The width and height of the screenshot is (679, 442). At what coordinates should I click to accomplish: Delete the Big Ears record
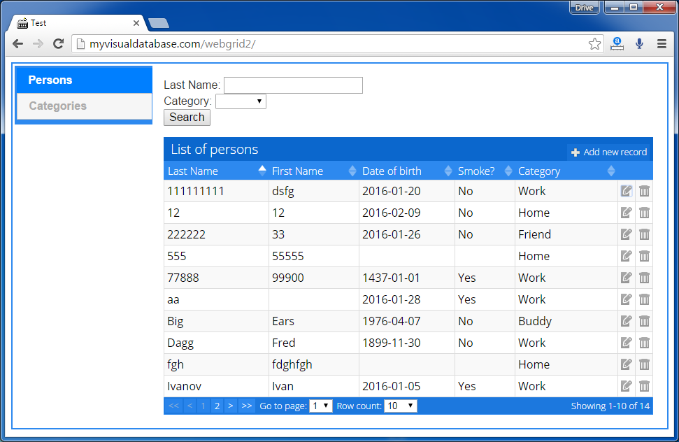click(644, 321)
